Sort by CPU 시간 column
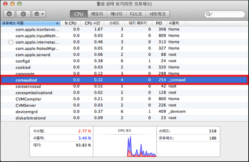249x162 pixels. (92, 23)
